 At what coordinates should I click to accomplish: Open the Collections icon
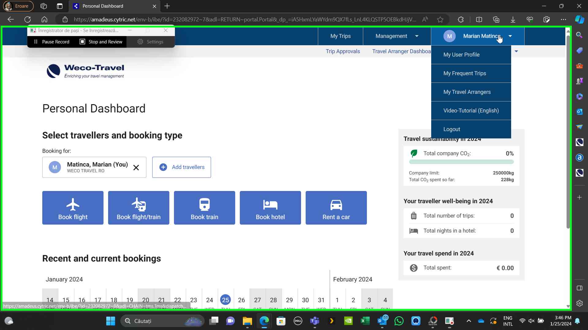tap(496, 20)
